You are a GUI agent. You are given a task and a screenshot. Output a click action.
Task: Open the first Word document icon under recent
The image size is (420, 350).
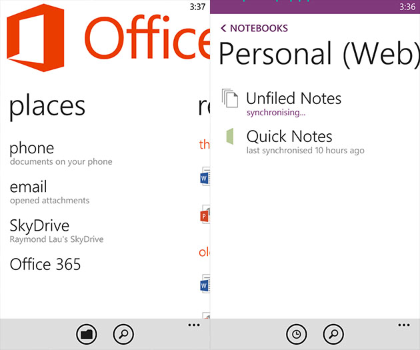[x=205, y=176]
